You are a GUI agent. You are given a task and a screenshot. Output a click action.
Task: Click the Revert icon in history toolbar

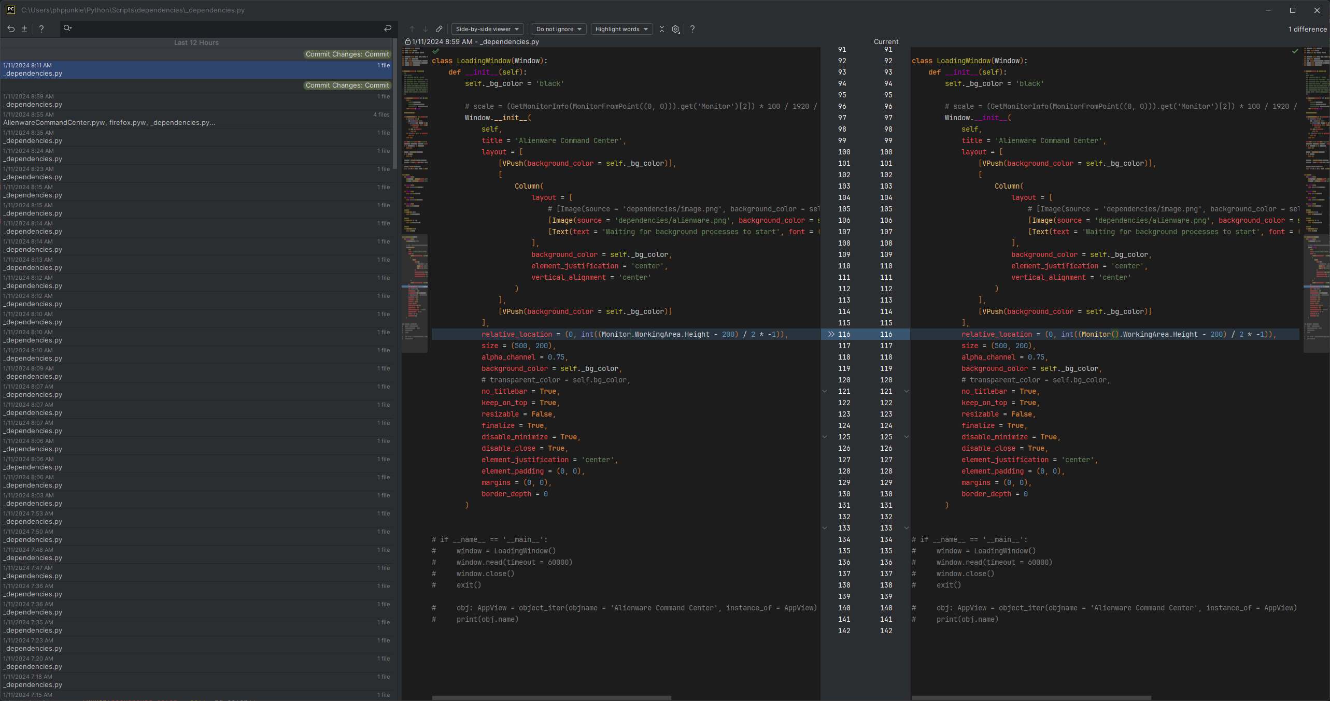[11, 29]
